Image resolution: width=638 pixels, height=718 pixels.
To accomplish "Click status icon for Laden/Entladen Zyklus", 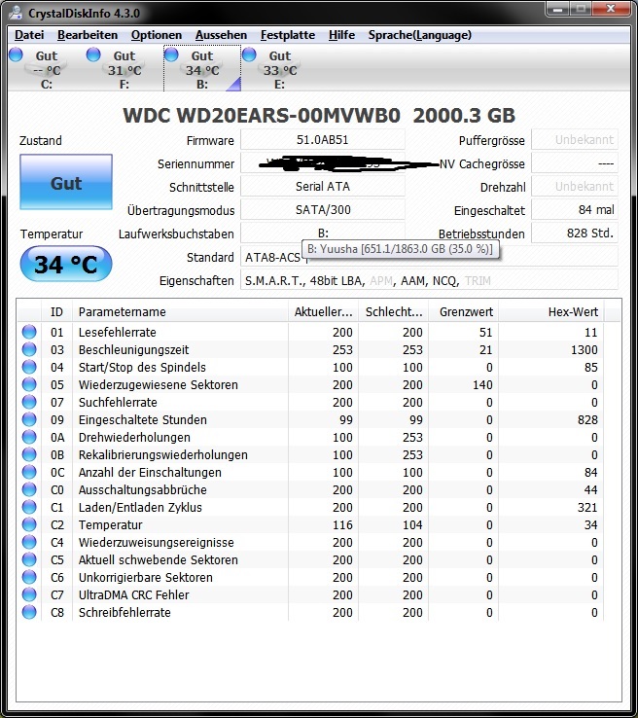I will click(x=29, y=507).
